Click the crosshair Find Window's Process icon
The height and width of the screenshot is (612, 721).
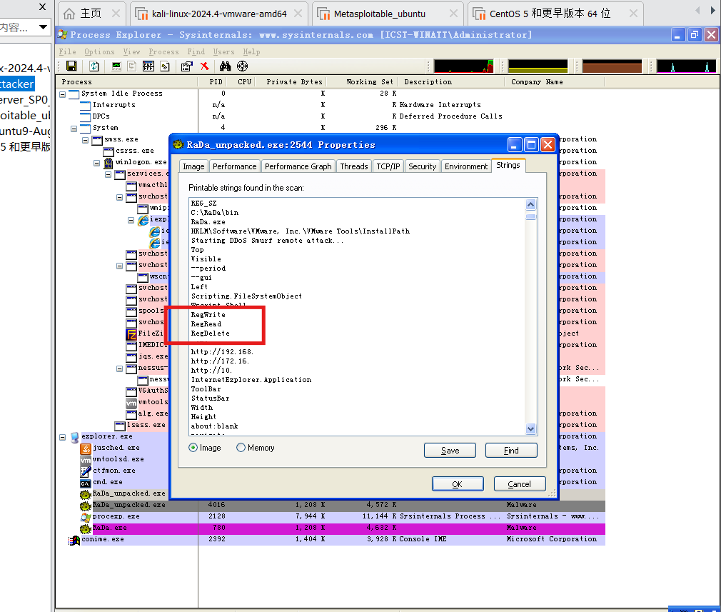coord(242,66)
